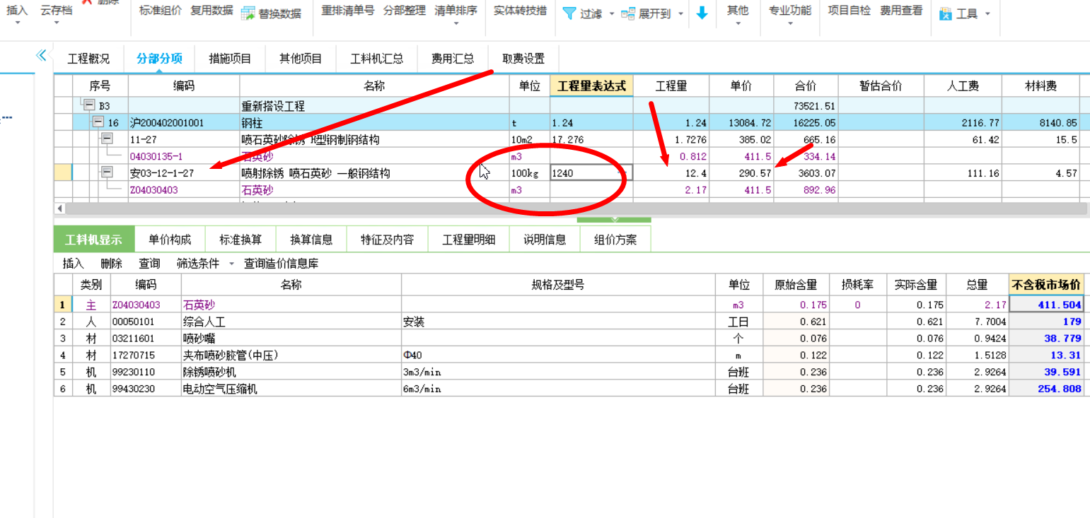Click the 项目自检 toolbar button
The height and width of the screenshot is (518, 1090).
[x=850, y=11]
